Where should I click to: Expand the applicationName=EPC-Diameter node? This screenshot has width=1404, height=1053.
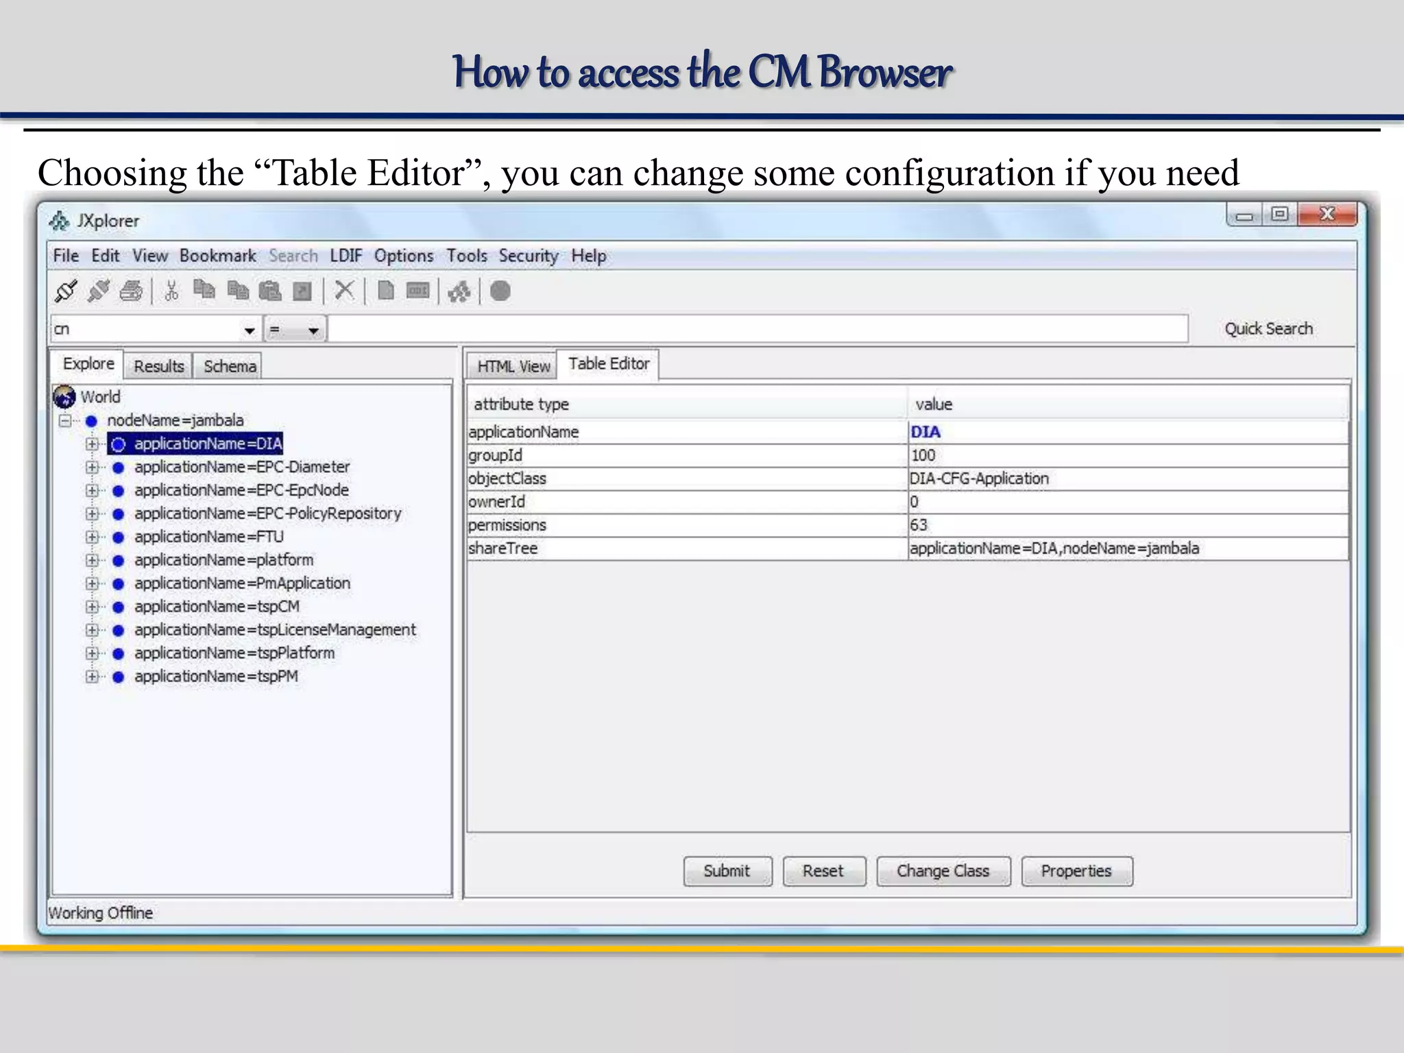[92, 468]
